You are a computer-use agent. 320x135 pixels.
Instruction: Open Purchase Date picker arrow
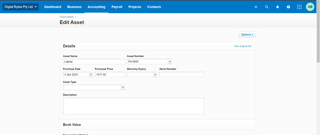pyautogui.click(x=91, y=75)
